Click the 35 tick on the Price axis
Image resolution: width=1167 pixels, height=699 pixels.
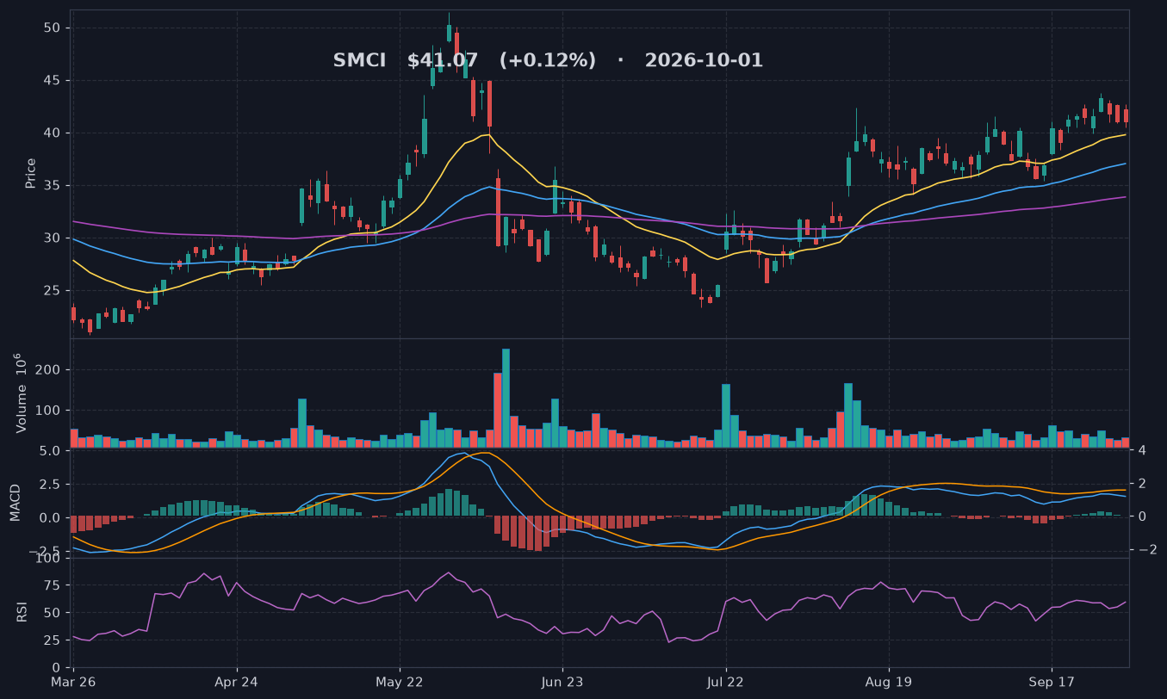click(x=52, y=186)
